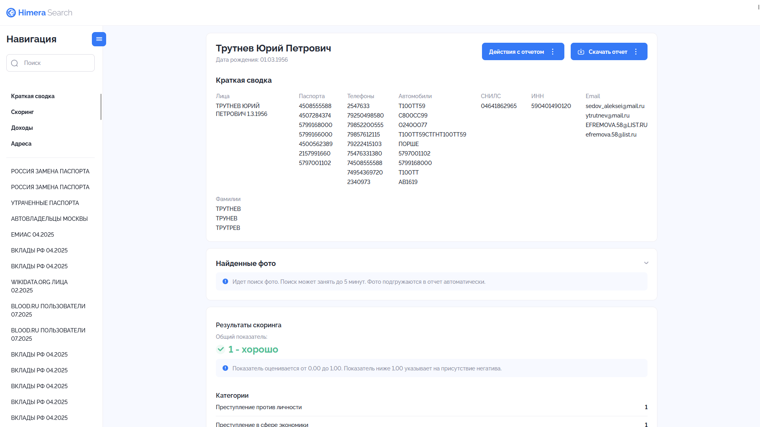This screenshot has height=427, width=760.
Task: Click the Himera Search logo icon
Action: (11, 13)
